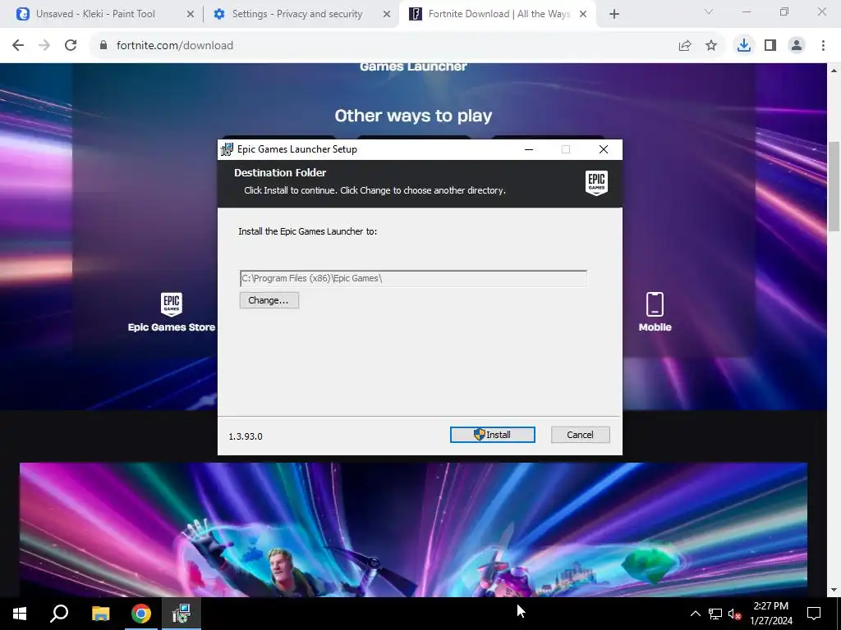Screen dimensions: 841x630
Task: Open the muted volume tray icon
Action: coord(735,614)
